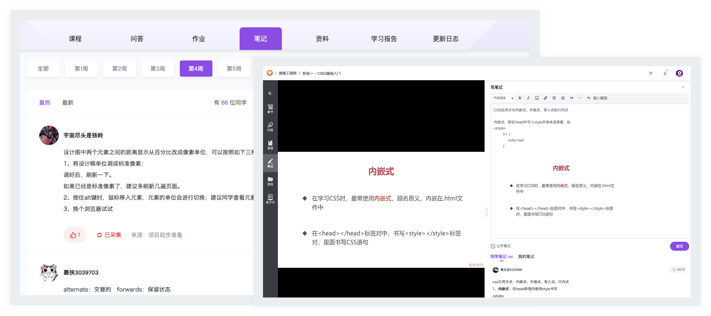Insert hyperlink using link icon
The image size is (711, 316).
(545, 98)
